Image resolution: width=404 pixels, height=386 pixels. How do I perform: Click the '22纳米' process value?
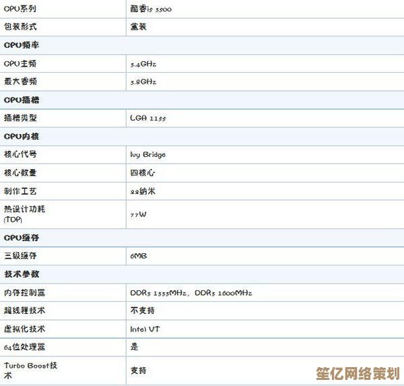[143, 191]
